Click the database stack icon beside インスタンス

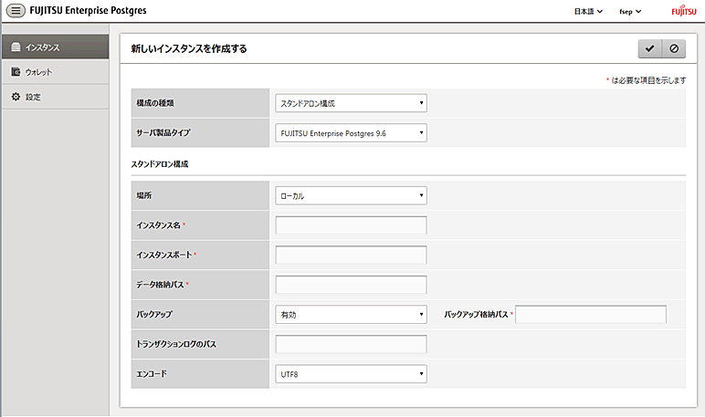pos(16,47)
